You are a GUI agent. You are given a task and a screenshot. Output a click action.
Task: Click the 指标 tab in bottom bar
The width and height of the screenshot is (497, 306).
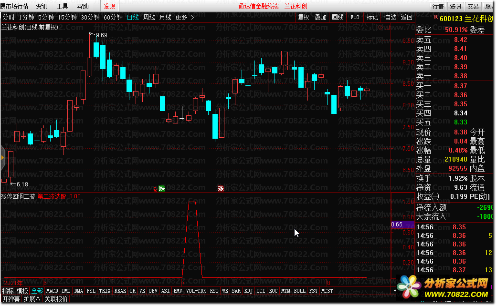tap(8, 291)
